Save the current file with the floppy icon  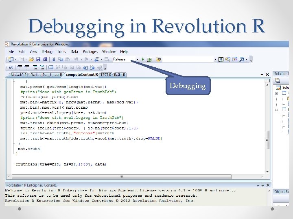coord(38,59)
